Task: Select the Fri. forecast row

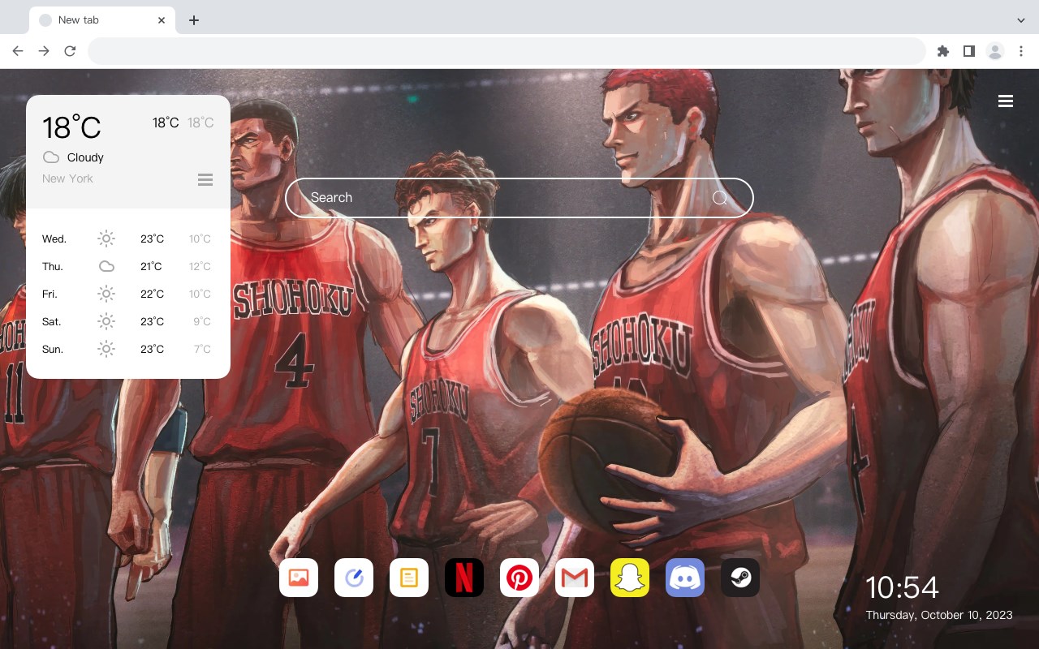Action: pos(127,294)
